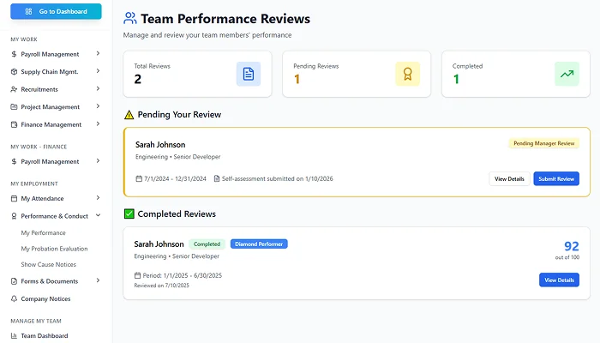Click the Recruitments person icon in sidebar
The height and width of the screenshot is (343, 600).
tap(14, 89)
